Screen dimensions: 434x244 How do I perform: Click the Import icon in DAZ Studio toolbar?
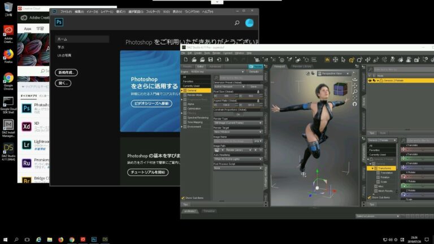coord(219,59)
